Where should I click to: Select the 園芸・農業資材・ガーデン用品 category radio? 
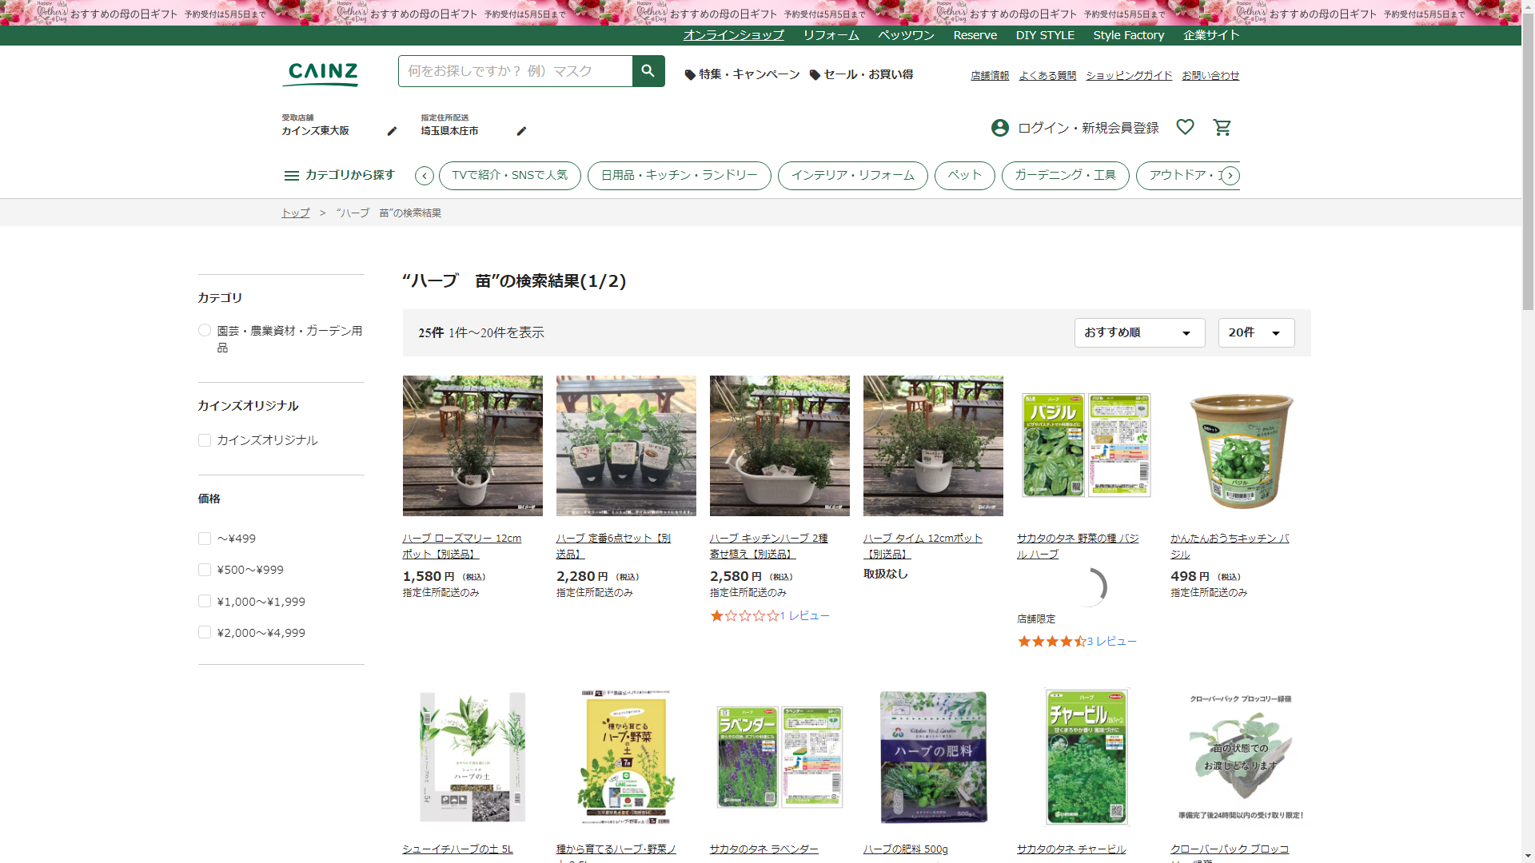(x=205, y=330)
